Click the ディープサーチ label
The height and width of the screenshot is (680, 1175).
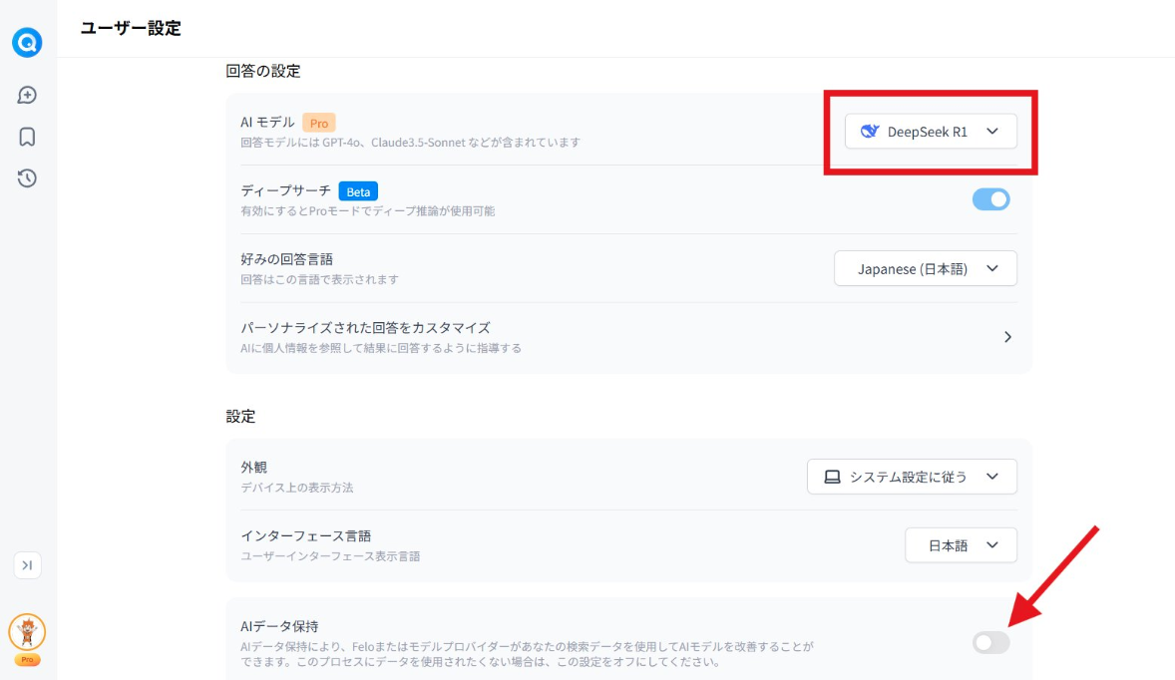285,191
